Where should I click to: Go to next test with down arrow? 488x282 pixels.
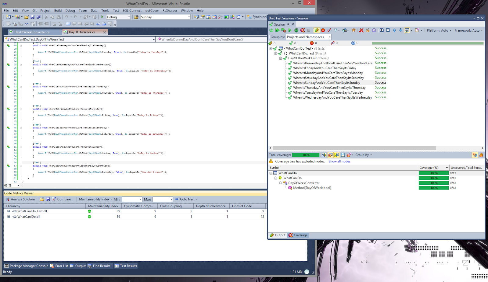pyautogui.click(x=401, y=30)
